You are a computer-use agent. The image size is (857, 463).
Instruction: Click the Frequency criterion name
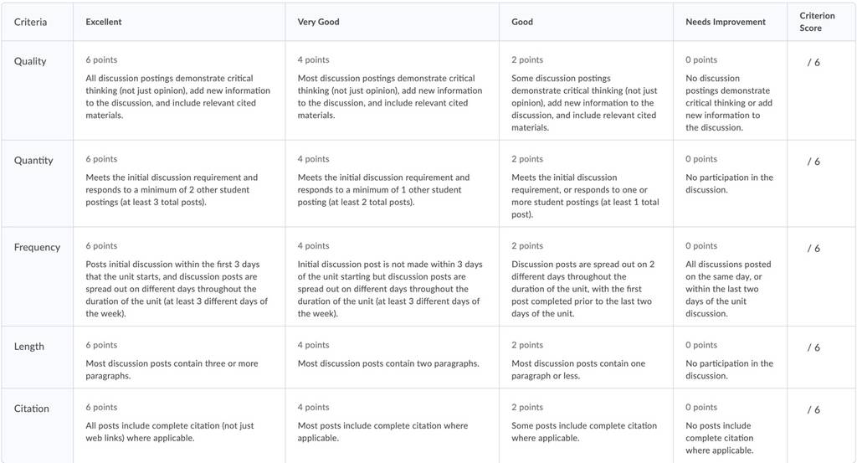[x=37, y=248]
